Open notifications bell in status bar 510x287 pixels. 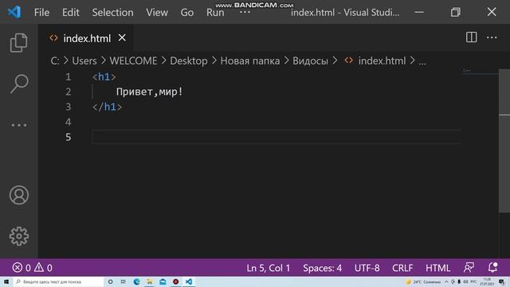pos(492,268)
